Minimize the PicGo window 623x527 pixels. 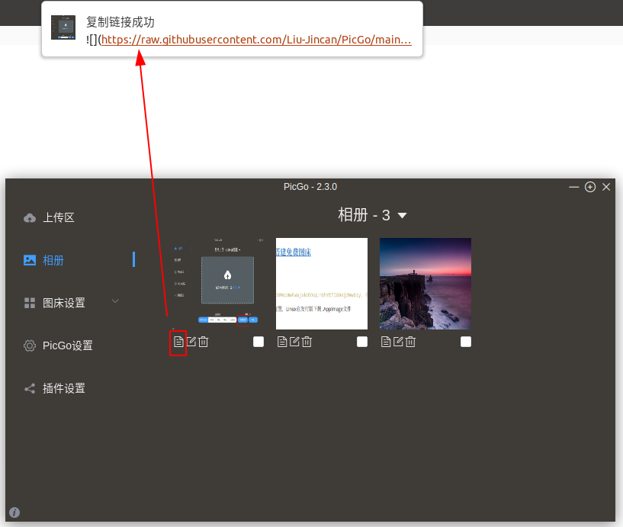click(x=573, y=187)
